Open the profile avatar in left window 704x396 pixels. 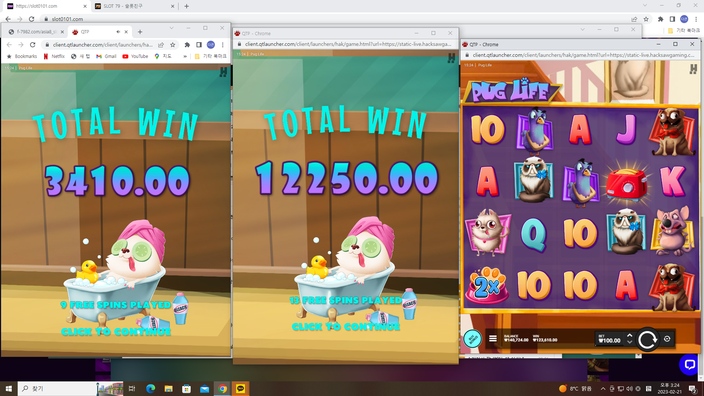tap(211, 45)
